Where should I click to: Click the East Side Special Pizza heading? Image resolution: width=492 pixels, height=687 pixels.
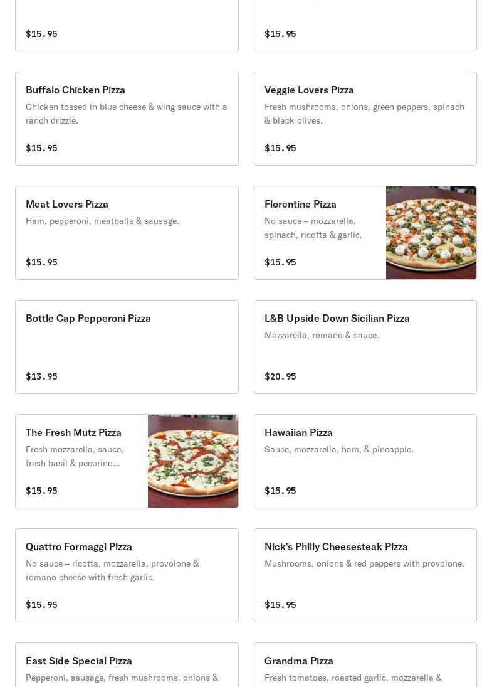pos(79,661)
